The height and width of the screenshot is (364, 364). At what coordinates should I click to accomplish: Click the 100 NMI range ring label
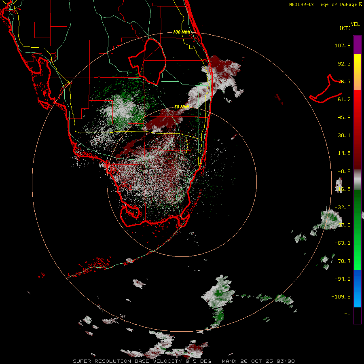tap(182, 32)
